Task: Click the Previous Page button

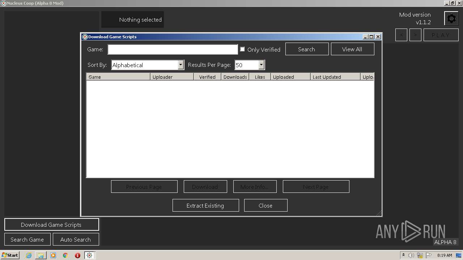Action: [x=144, y=187]
